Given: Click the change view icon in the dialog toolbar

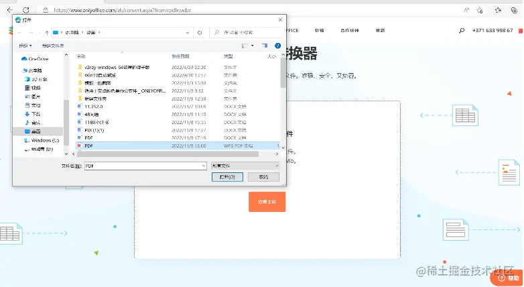Looking at the screenshot, I should [245, 46].
